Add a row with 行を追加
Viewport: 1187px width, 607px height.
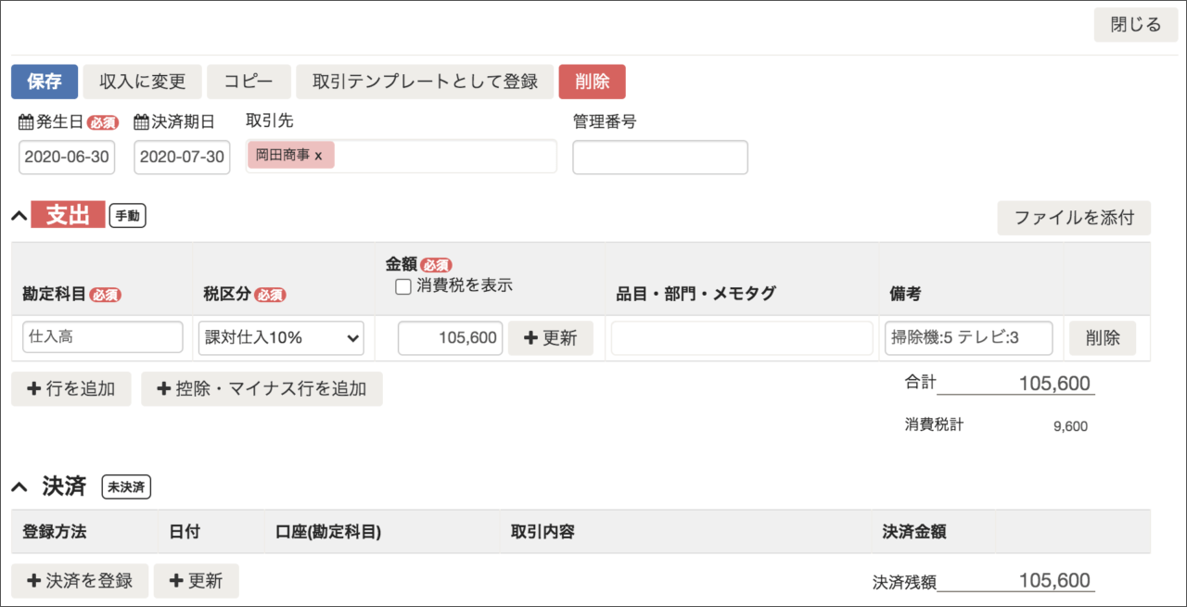click(71, 389)
